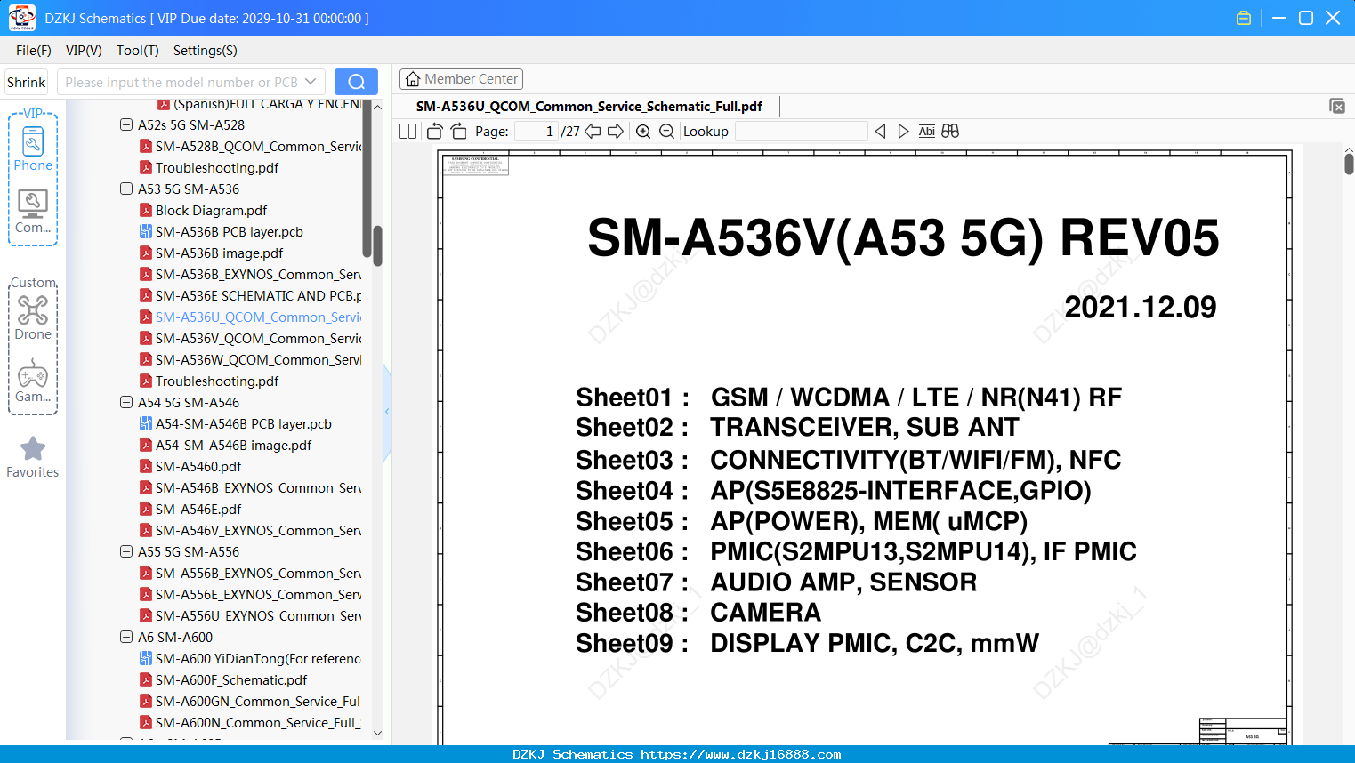
Task: Click the PDF viewer scrollbar thumb
Action: click(1349, 165)
